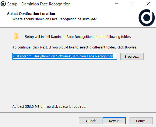
Task: Click the 356.0 MB disk space notice
Action: (49, 106)
